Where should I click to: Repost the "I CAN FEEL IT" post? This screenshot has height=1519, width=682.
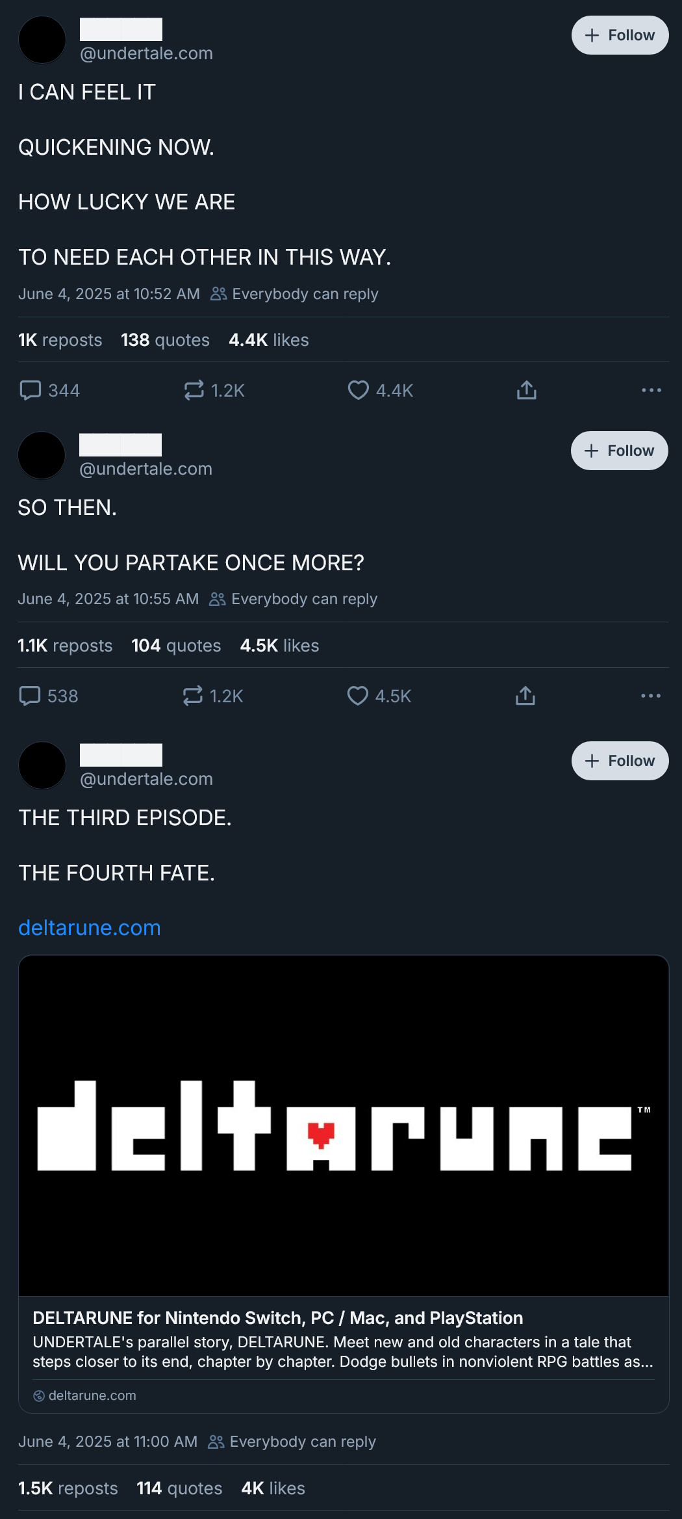[194, 390]
